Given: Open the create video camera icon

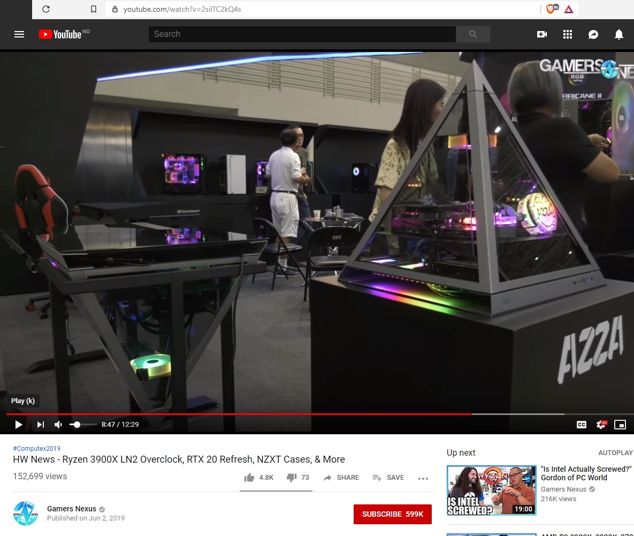Looking at the screenshot, I should [542, 34].
